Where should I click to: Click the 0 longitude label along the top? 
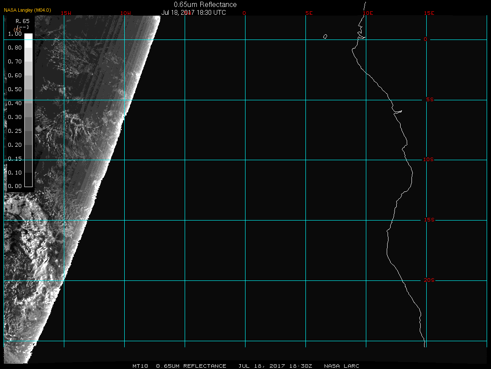click(x=244, y=13)
